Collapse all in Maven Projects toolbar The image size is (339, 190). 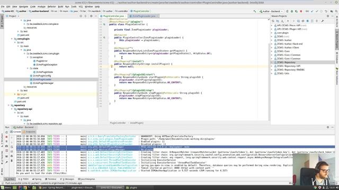[317, 21]
